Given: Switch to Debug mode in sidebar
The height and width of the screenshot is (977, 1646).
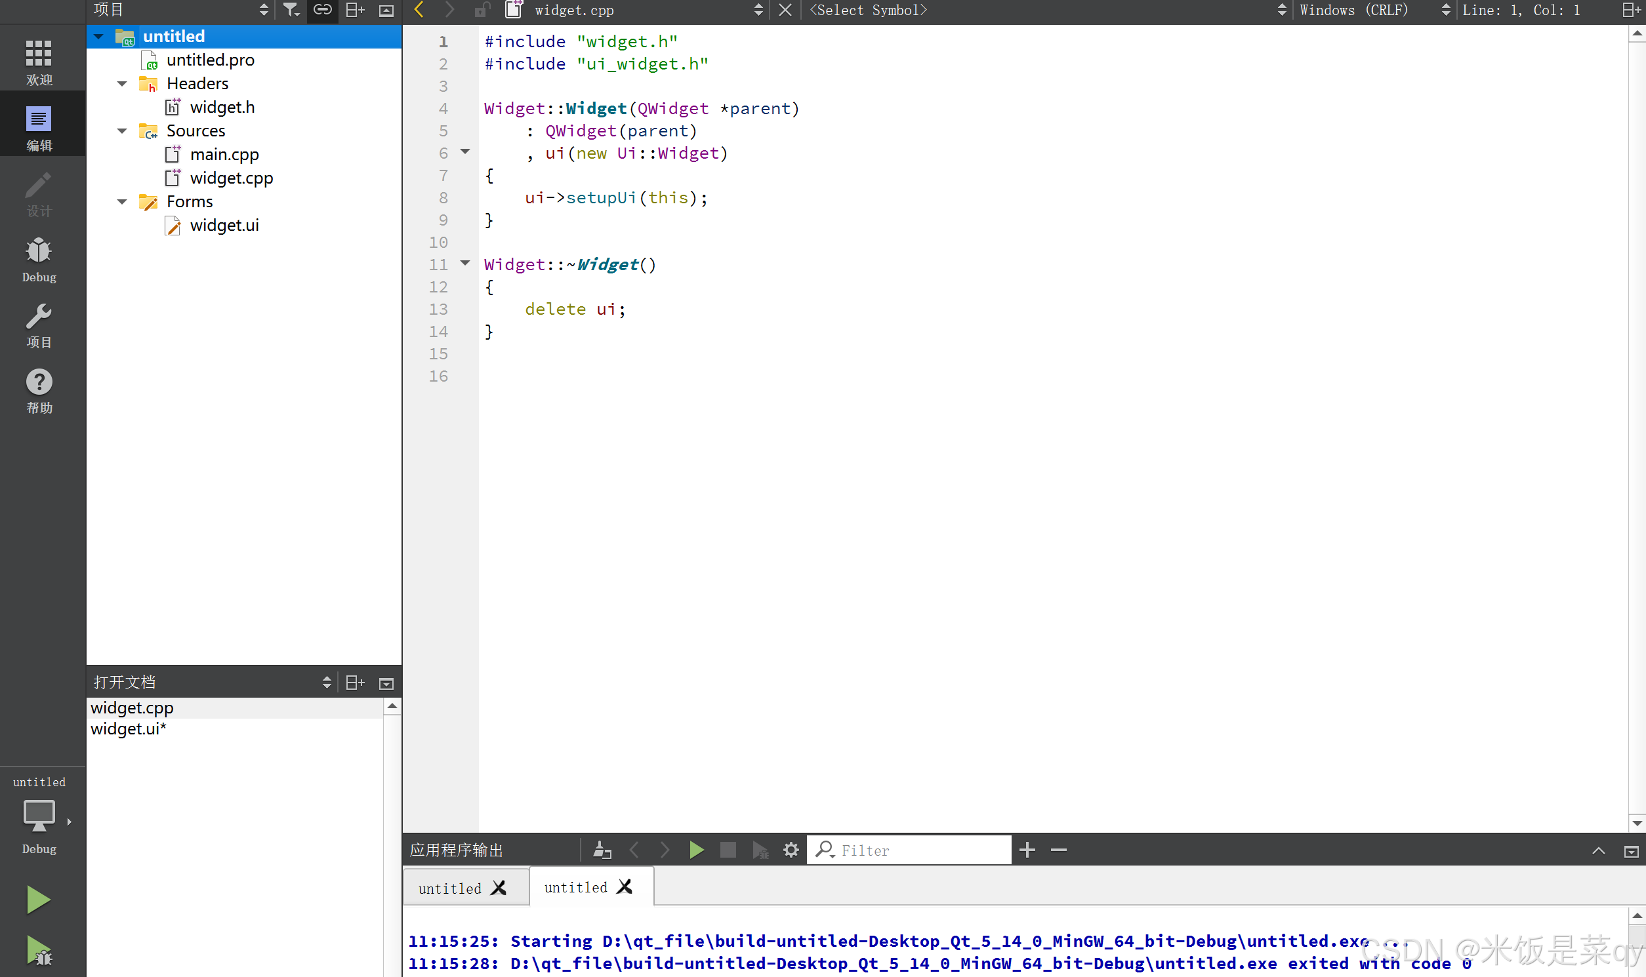Looking at the screenshot, I should point(39,260).
